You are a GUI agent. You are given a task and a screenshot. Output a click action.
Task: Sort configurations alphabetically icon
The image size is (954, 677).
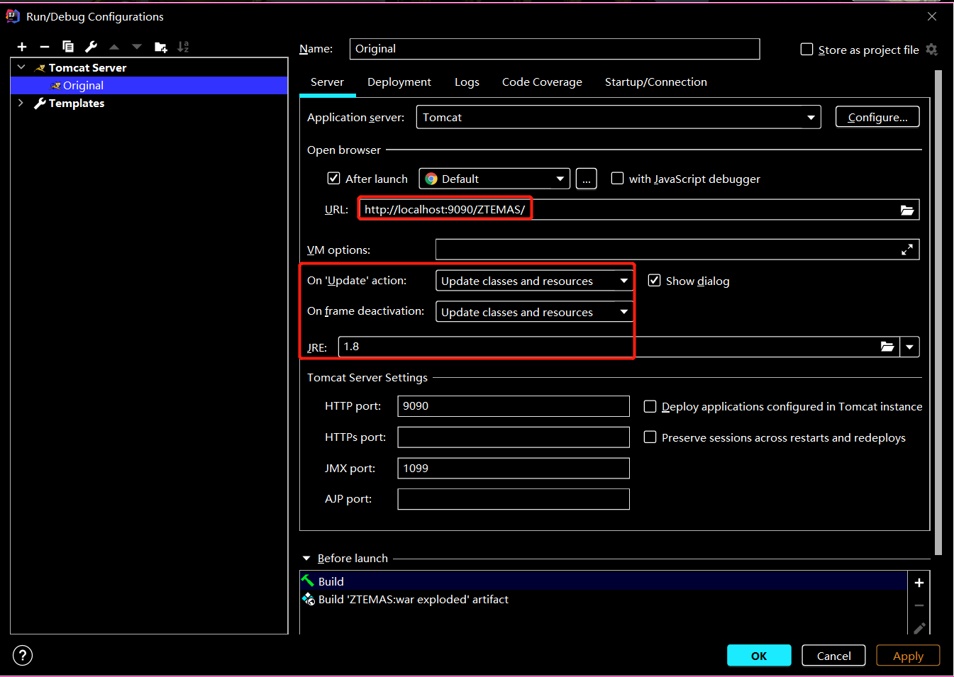[x=183, y=47]
